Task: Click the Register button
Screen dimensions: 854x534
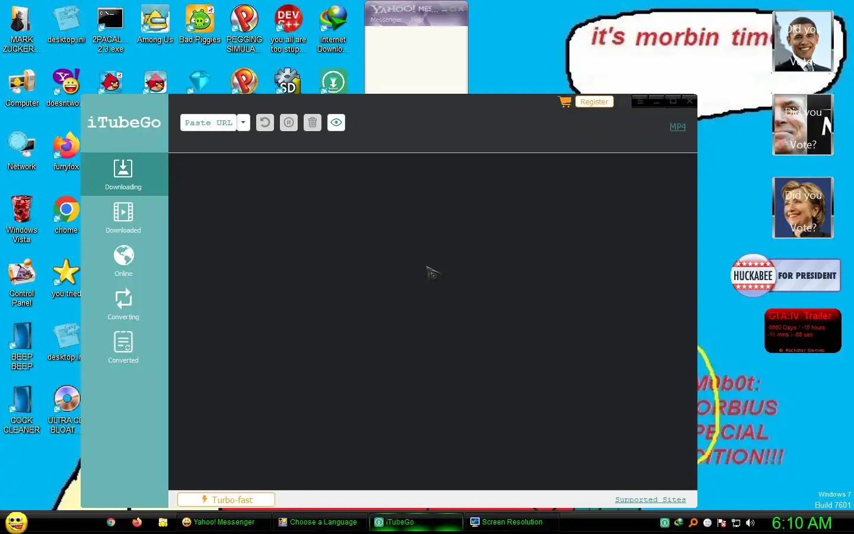Action: (x=594, y=102)
